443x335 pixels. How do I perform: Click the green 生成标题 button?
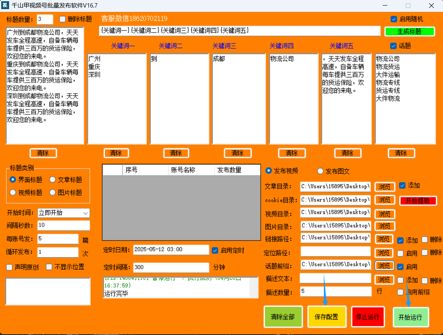point(409,32)
